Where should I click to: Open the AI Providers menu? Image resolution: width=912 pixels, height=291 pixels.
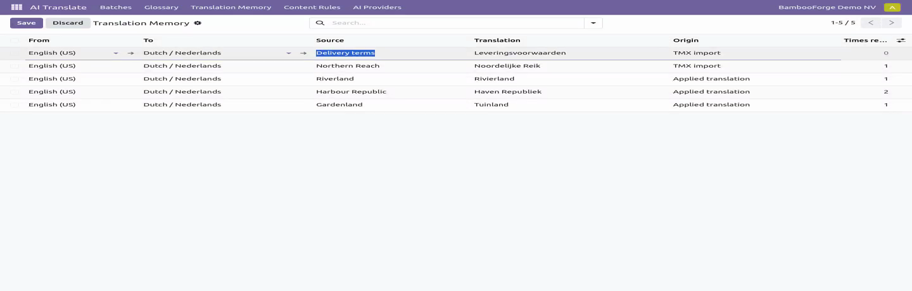[377, 8]
